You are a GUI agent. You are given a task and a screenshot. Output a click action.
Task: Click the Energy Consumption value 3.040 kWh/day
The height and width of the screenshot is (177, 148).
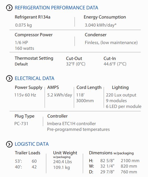click(x=101, y=25)
